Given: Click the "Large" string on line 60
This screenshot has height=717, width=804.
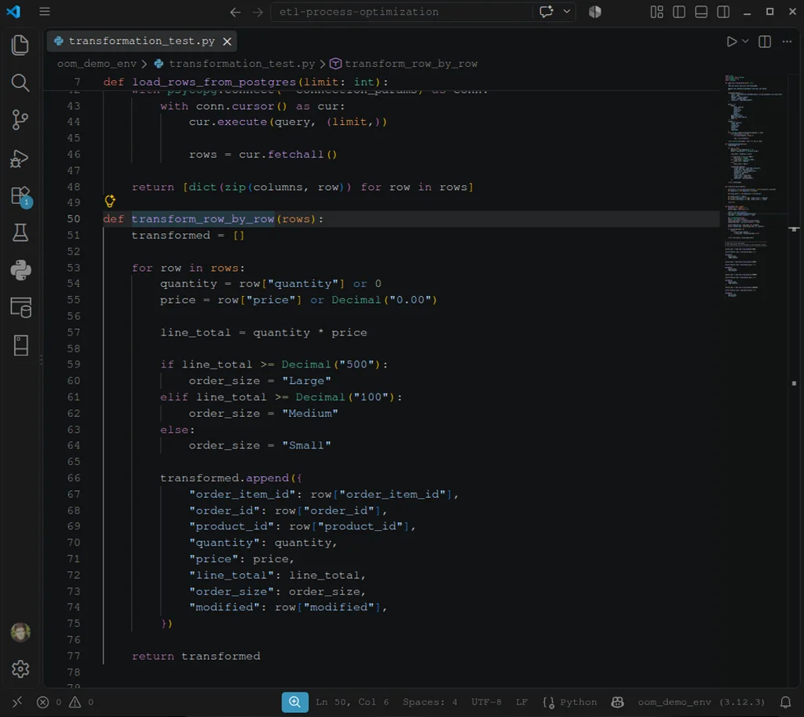Looking at the screenshot, I should [x=307, y=381].
